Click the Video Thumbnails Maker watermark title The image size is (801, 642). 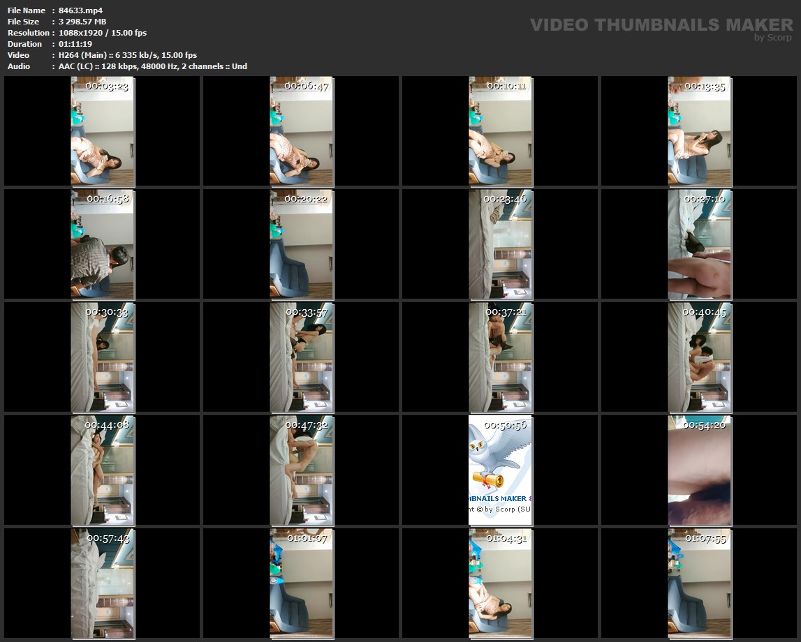(x=661, y=24)
